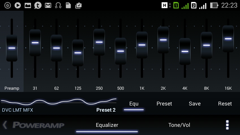Tap the 4K frequency label
This screenshot has height=135, width=240.
(185, 88)
